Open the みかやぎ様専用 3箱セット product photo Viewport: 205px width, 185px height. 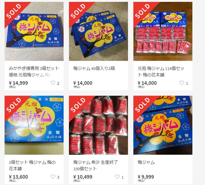point(34,31)
